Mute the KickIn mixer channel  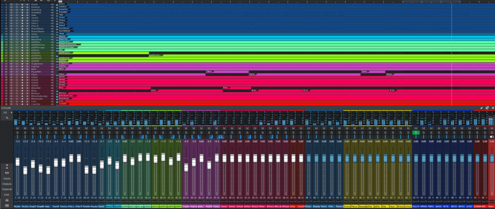pos(17,129)
